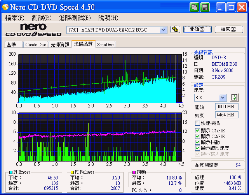Click the PI Failures graph area

(100, 137)
